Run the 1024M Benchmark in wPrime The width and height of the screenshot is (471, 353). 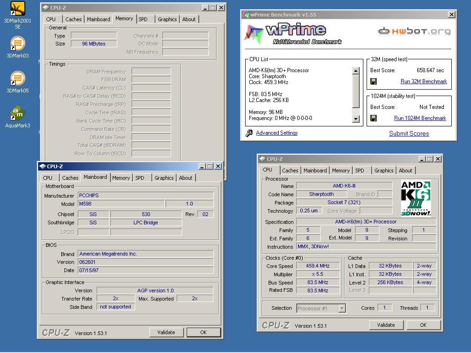[x=420, y=118]
